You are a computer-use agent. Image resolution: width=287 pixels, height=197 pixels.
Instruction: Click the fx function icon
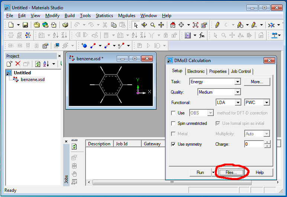202,35
